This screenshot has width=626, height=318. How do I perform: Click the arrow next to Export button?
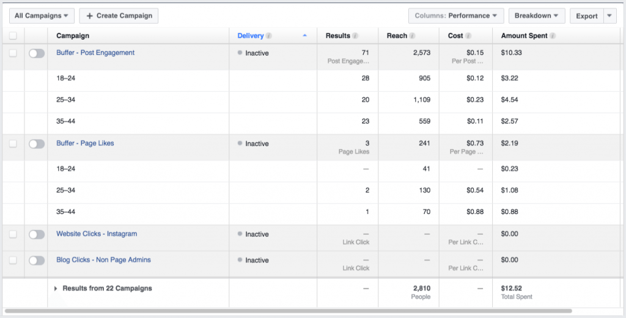click(609, 16)
